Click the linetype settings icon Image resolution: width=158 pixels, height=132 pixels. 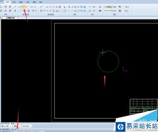click(x=120, y=11)
